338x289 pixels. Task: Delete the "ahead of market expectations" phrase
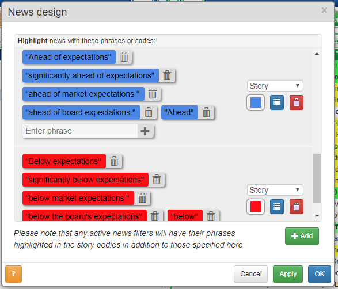[153, 94]
